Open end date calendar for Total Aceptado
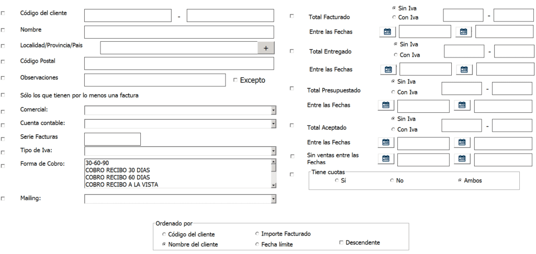Image resolution: width=536 pixels, height=254 pixels. coord(462,143)
